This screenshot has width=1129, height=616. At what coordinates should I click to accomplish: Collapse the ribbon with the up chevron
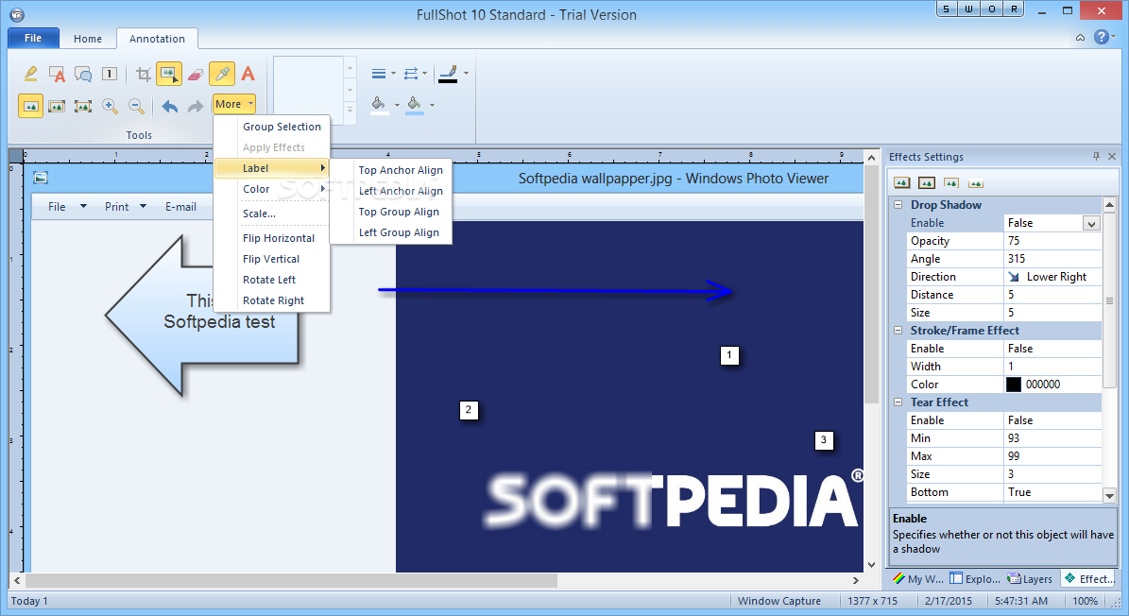1080,38
